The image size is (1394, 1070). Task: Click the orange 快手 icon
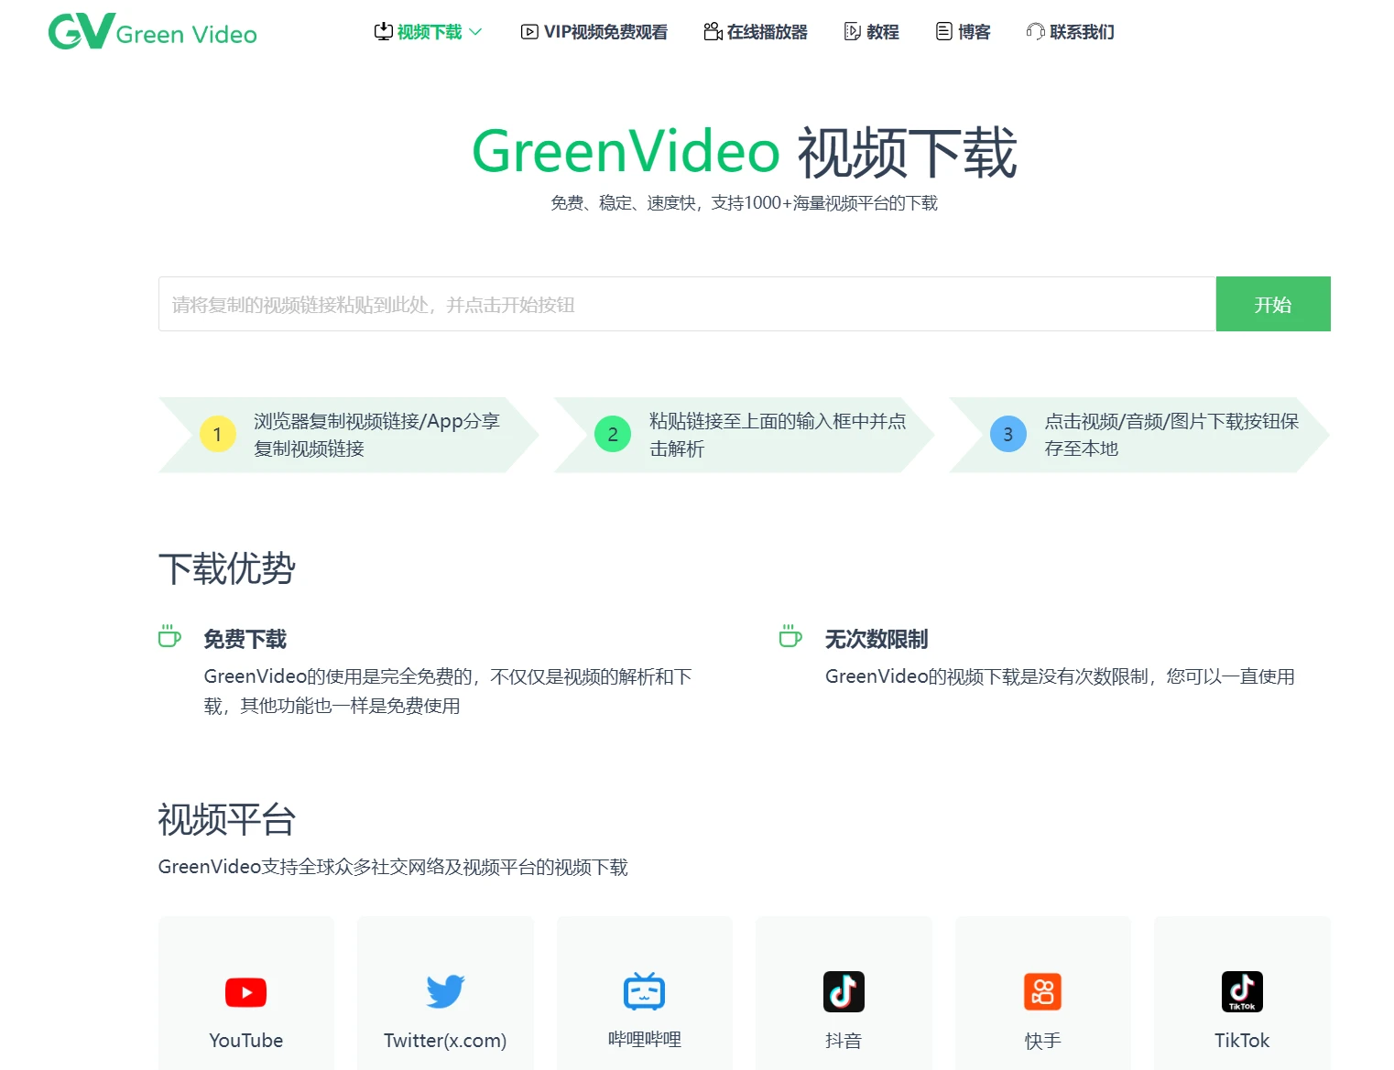(1042, 991)
